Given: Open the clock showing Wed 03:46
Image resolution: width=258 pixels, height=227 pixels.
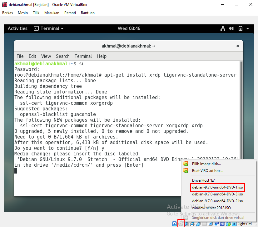Looking at the screenshot, I should [129, 28].
